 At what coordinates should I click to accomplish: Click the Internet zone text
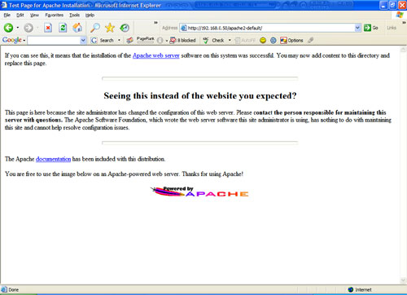[363, 289]
